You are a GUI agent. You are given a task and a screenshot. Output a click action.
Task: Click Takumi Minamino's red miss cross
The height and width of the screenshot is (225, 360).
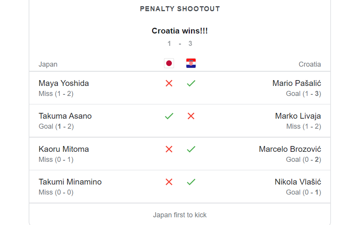click(x=169, y=182)
